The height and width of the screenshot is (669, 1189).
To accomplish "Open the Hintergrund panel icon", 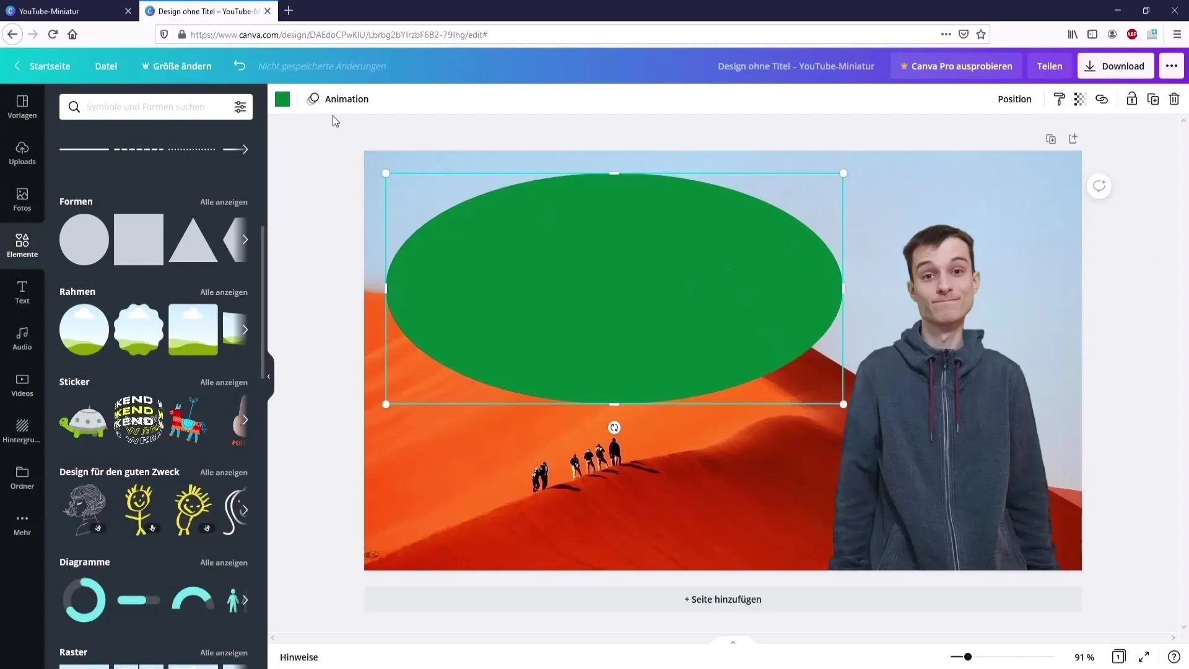I will coord(22,425).
